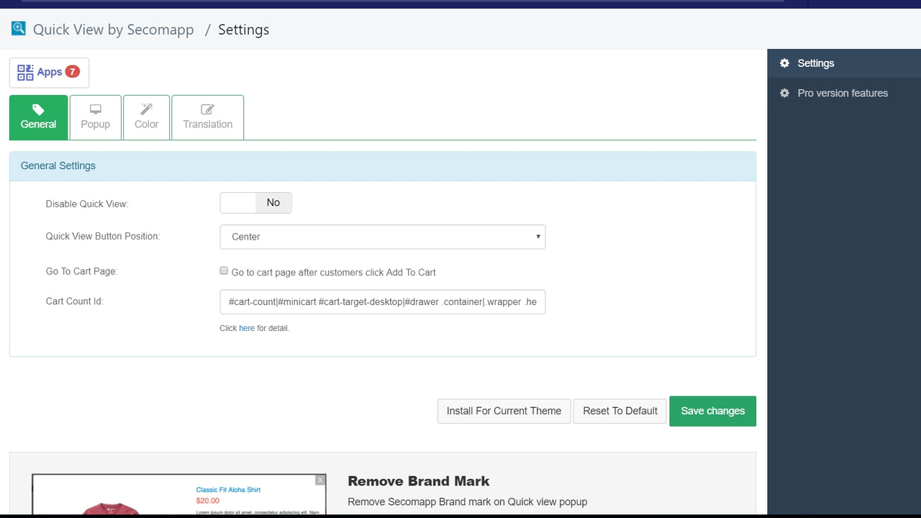Switch to the Translation tab
921x518 pixels.
(x=207, y=117)
